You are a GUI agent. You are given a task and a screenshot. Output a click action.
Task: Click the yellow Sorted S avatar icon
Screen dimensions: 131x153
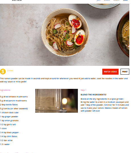tap(3, 72)
